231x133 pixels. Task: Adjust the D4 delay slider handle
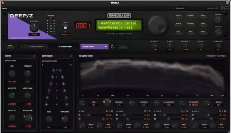tap(127, 119)
